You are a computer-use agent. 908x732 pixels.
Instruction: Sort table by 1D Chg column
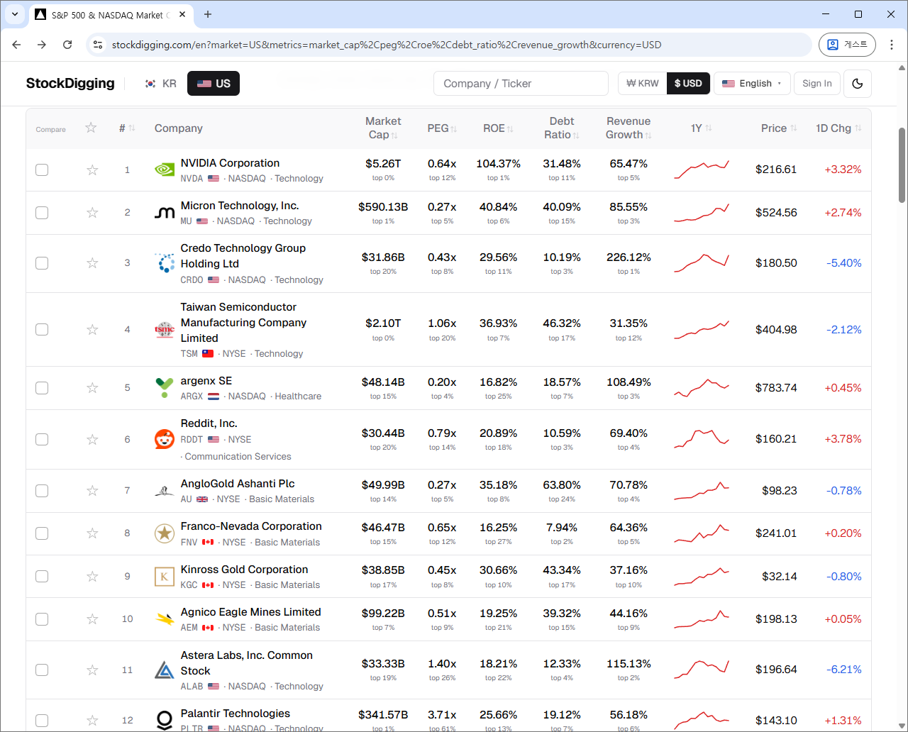(838, 128)
